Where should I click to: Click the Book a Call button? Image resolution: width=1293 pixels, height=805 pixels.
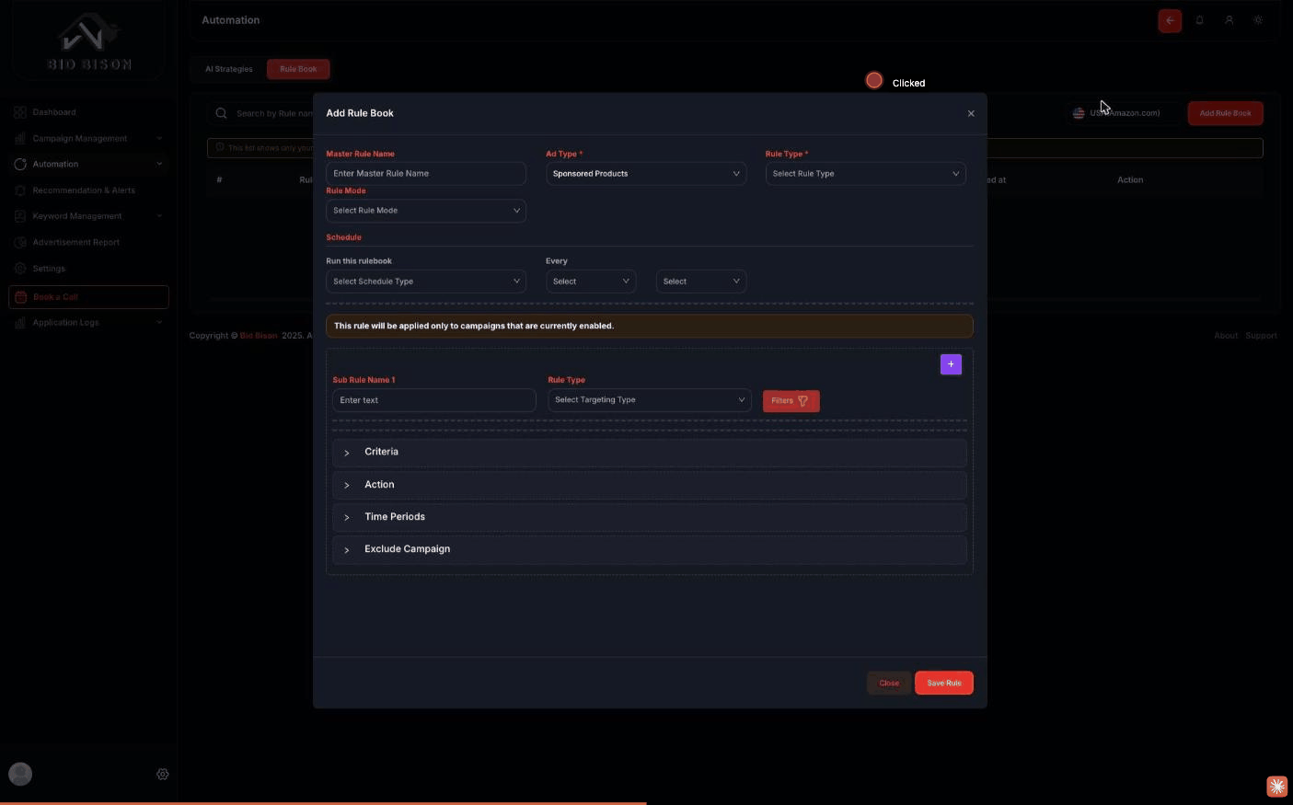[x=88, y=297]
